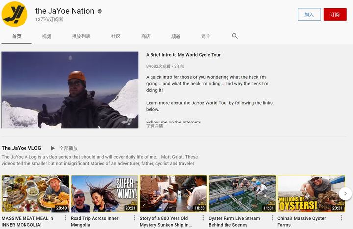The height and width of the screenshot is (229, 353).
Task: Click the play-all triangle icon beside The JaYoe VLOG
Action: pos(53,148)
